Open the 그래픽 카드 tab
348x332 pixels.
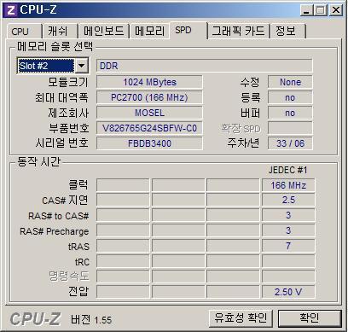click(238, 32)
